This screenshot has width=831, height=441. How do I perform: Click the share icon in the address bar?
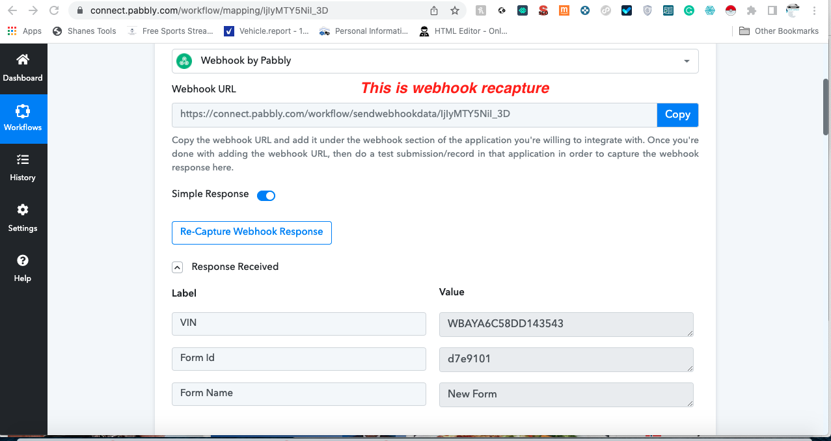434,10
